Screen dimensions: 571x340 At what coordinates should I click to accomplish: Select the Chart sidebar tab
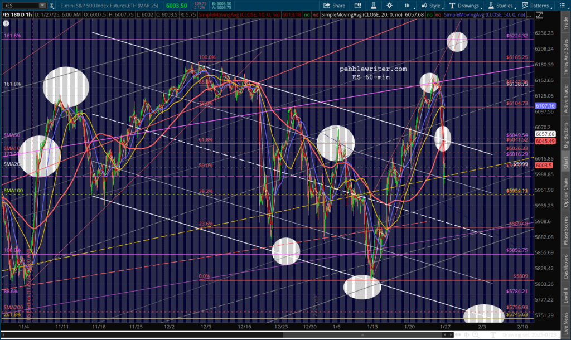tap(566, 163)
